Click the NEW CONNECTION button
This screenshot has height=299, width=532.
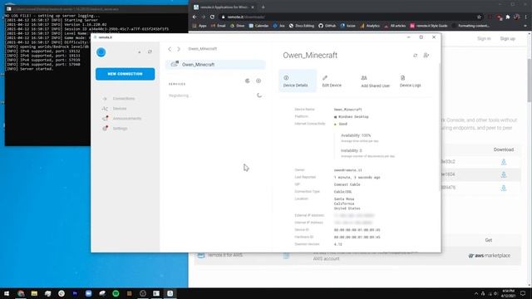pyautogui.click(x=125, y=74)
